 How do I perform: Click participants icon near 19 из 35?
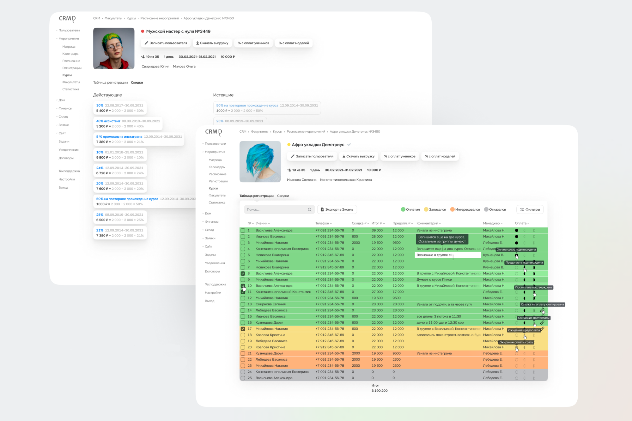click(x=289, y=170)
